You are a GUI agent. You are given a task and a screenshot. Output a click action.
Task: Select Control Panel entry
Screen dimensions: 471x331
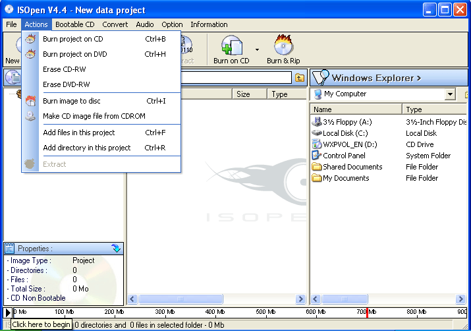click(x=344, y=156)
